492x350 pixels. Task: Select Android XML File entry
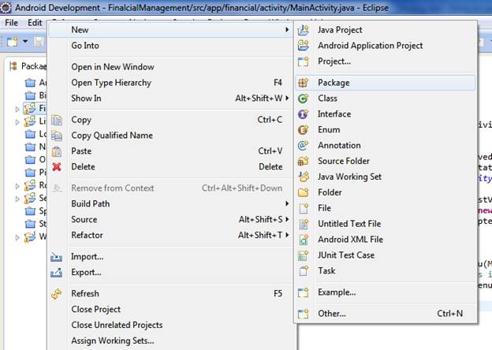(386, 240)
